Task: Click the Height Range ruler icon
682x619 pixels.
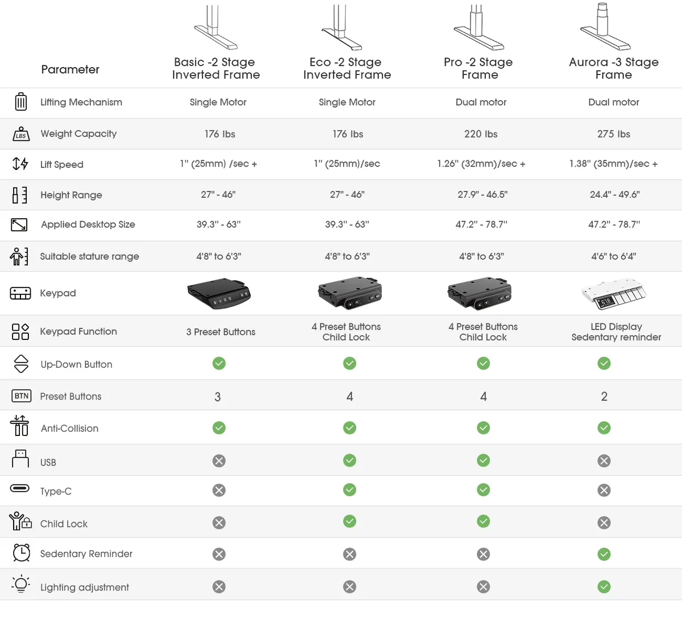Action: 20,195
